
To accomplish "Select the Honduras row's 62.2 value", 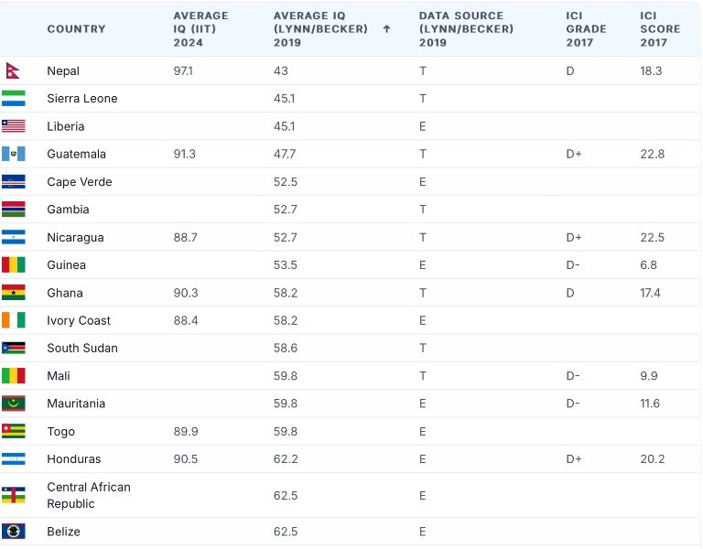I will click(286, 458).
